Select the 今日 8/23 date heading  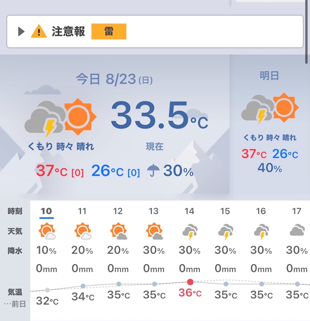click(114, 79)
